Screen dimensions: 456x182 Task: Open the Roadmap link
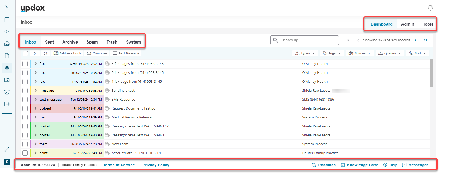324,165
